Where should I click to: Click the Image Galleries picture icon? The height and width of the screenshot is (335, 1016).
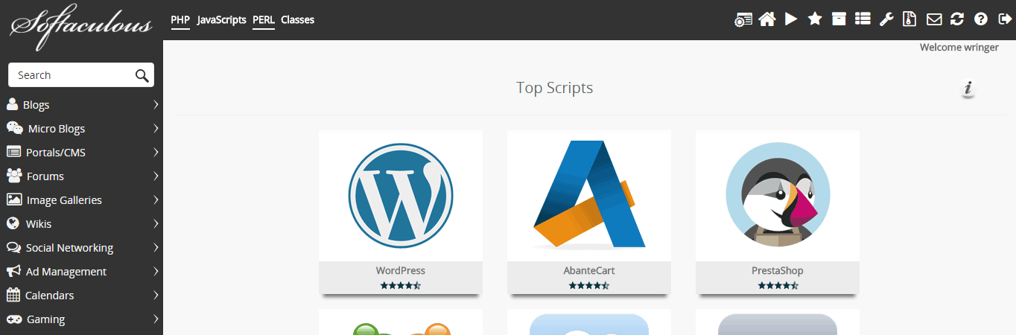point(13,200)
